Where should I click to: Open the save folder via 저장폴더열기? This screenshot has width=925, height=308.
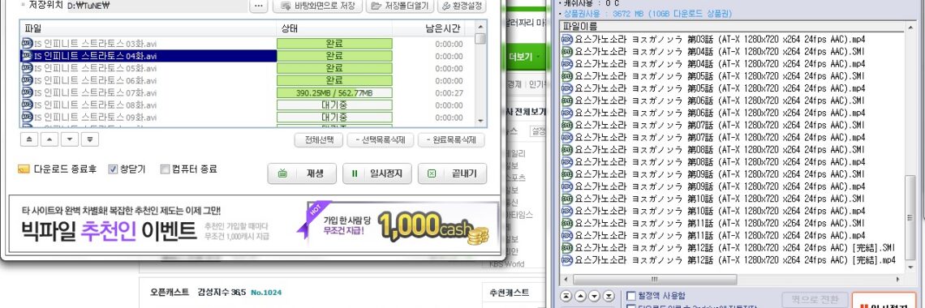tap(401, 6)
